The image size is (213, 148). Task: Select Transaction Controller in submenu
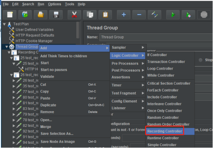click(170, 62)
